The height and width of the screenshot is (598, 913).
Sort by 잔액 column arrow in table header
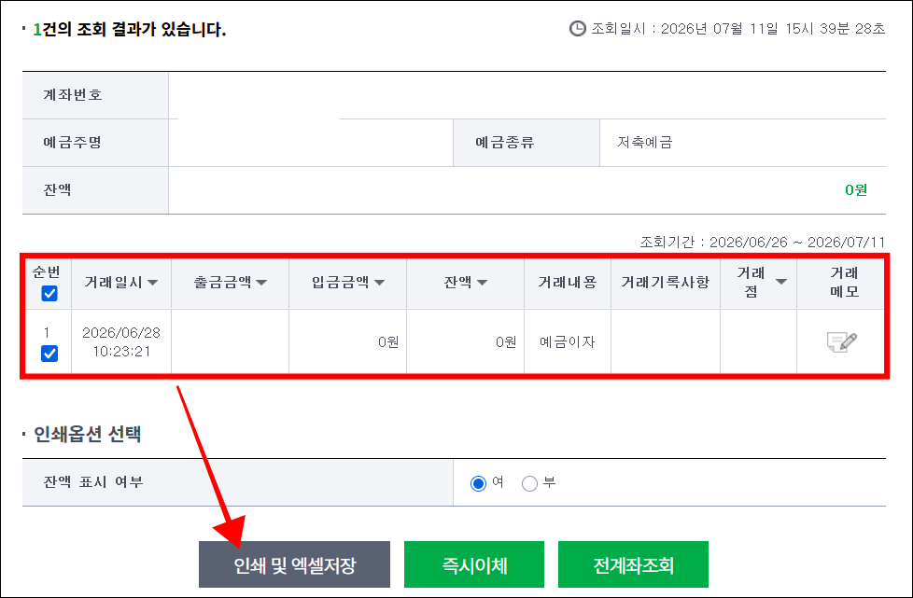(x=482, y=283)
